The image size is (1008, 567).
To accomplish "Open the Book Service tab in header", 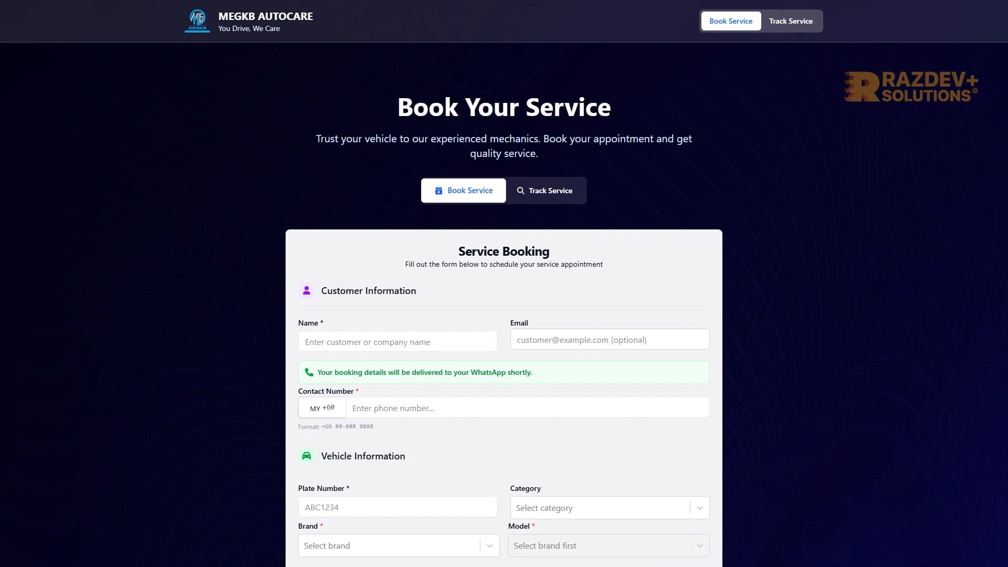I will tap(731, 21).
